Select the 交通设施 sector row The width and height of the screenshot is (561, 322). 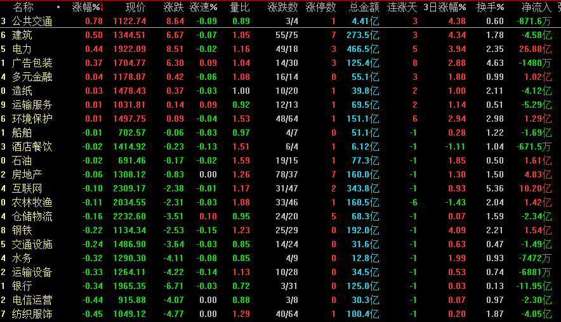pyautogui.click(x=280, y=244)
